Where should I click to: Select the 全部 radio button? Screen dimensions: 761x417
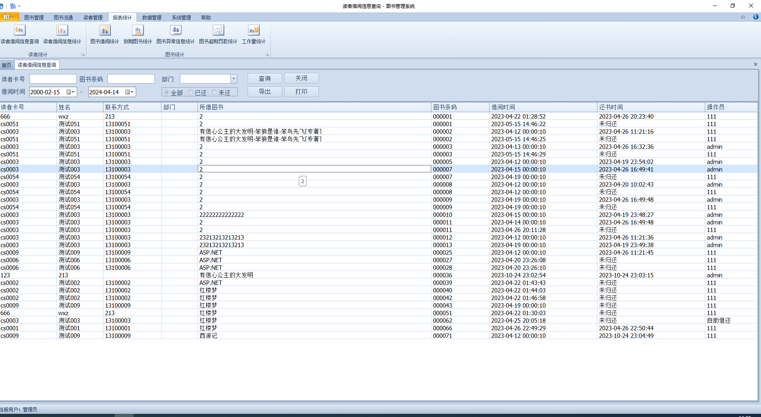(167, 92)
